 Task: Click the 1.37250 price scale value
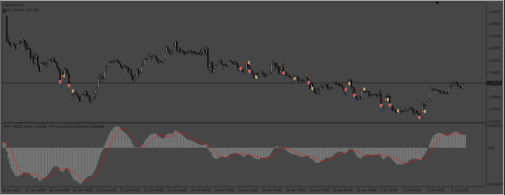point(494,122)
